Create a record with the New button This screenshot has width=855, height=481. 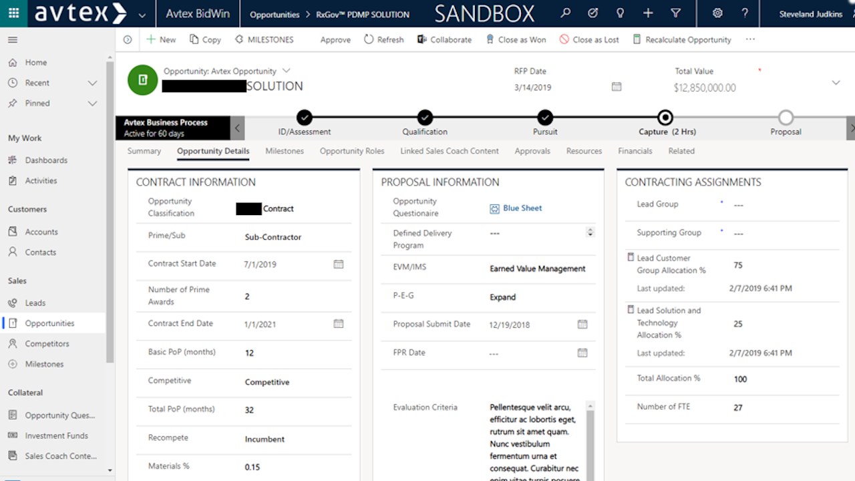[161, 39]
